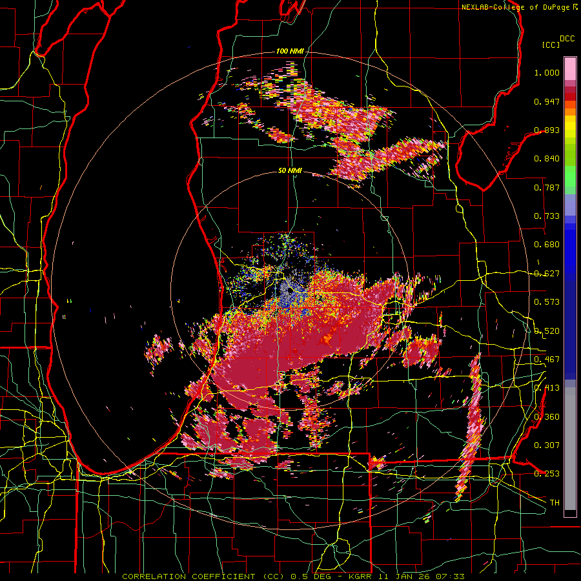Click the 0.573 color scale label
This screenshot has width=581, height=581.
(x=547, y=302)
